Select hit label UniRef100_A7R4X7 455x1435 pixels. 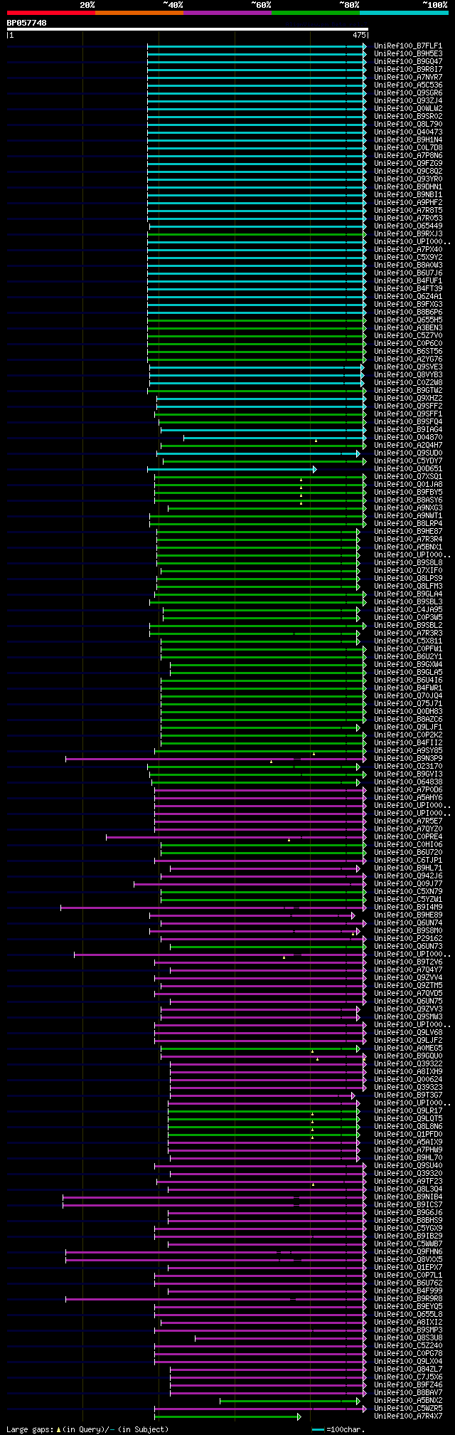click(x=408, y=1416)
